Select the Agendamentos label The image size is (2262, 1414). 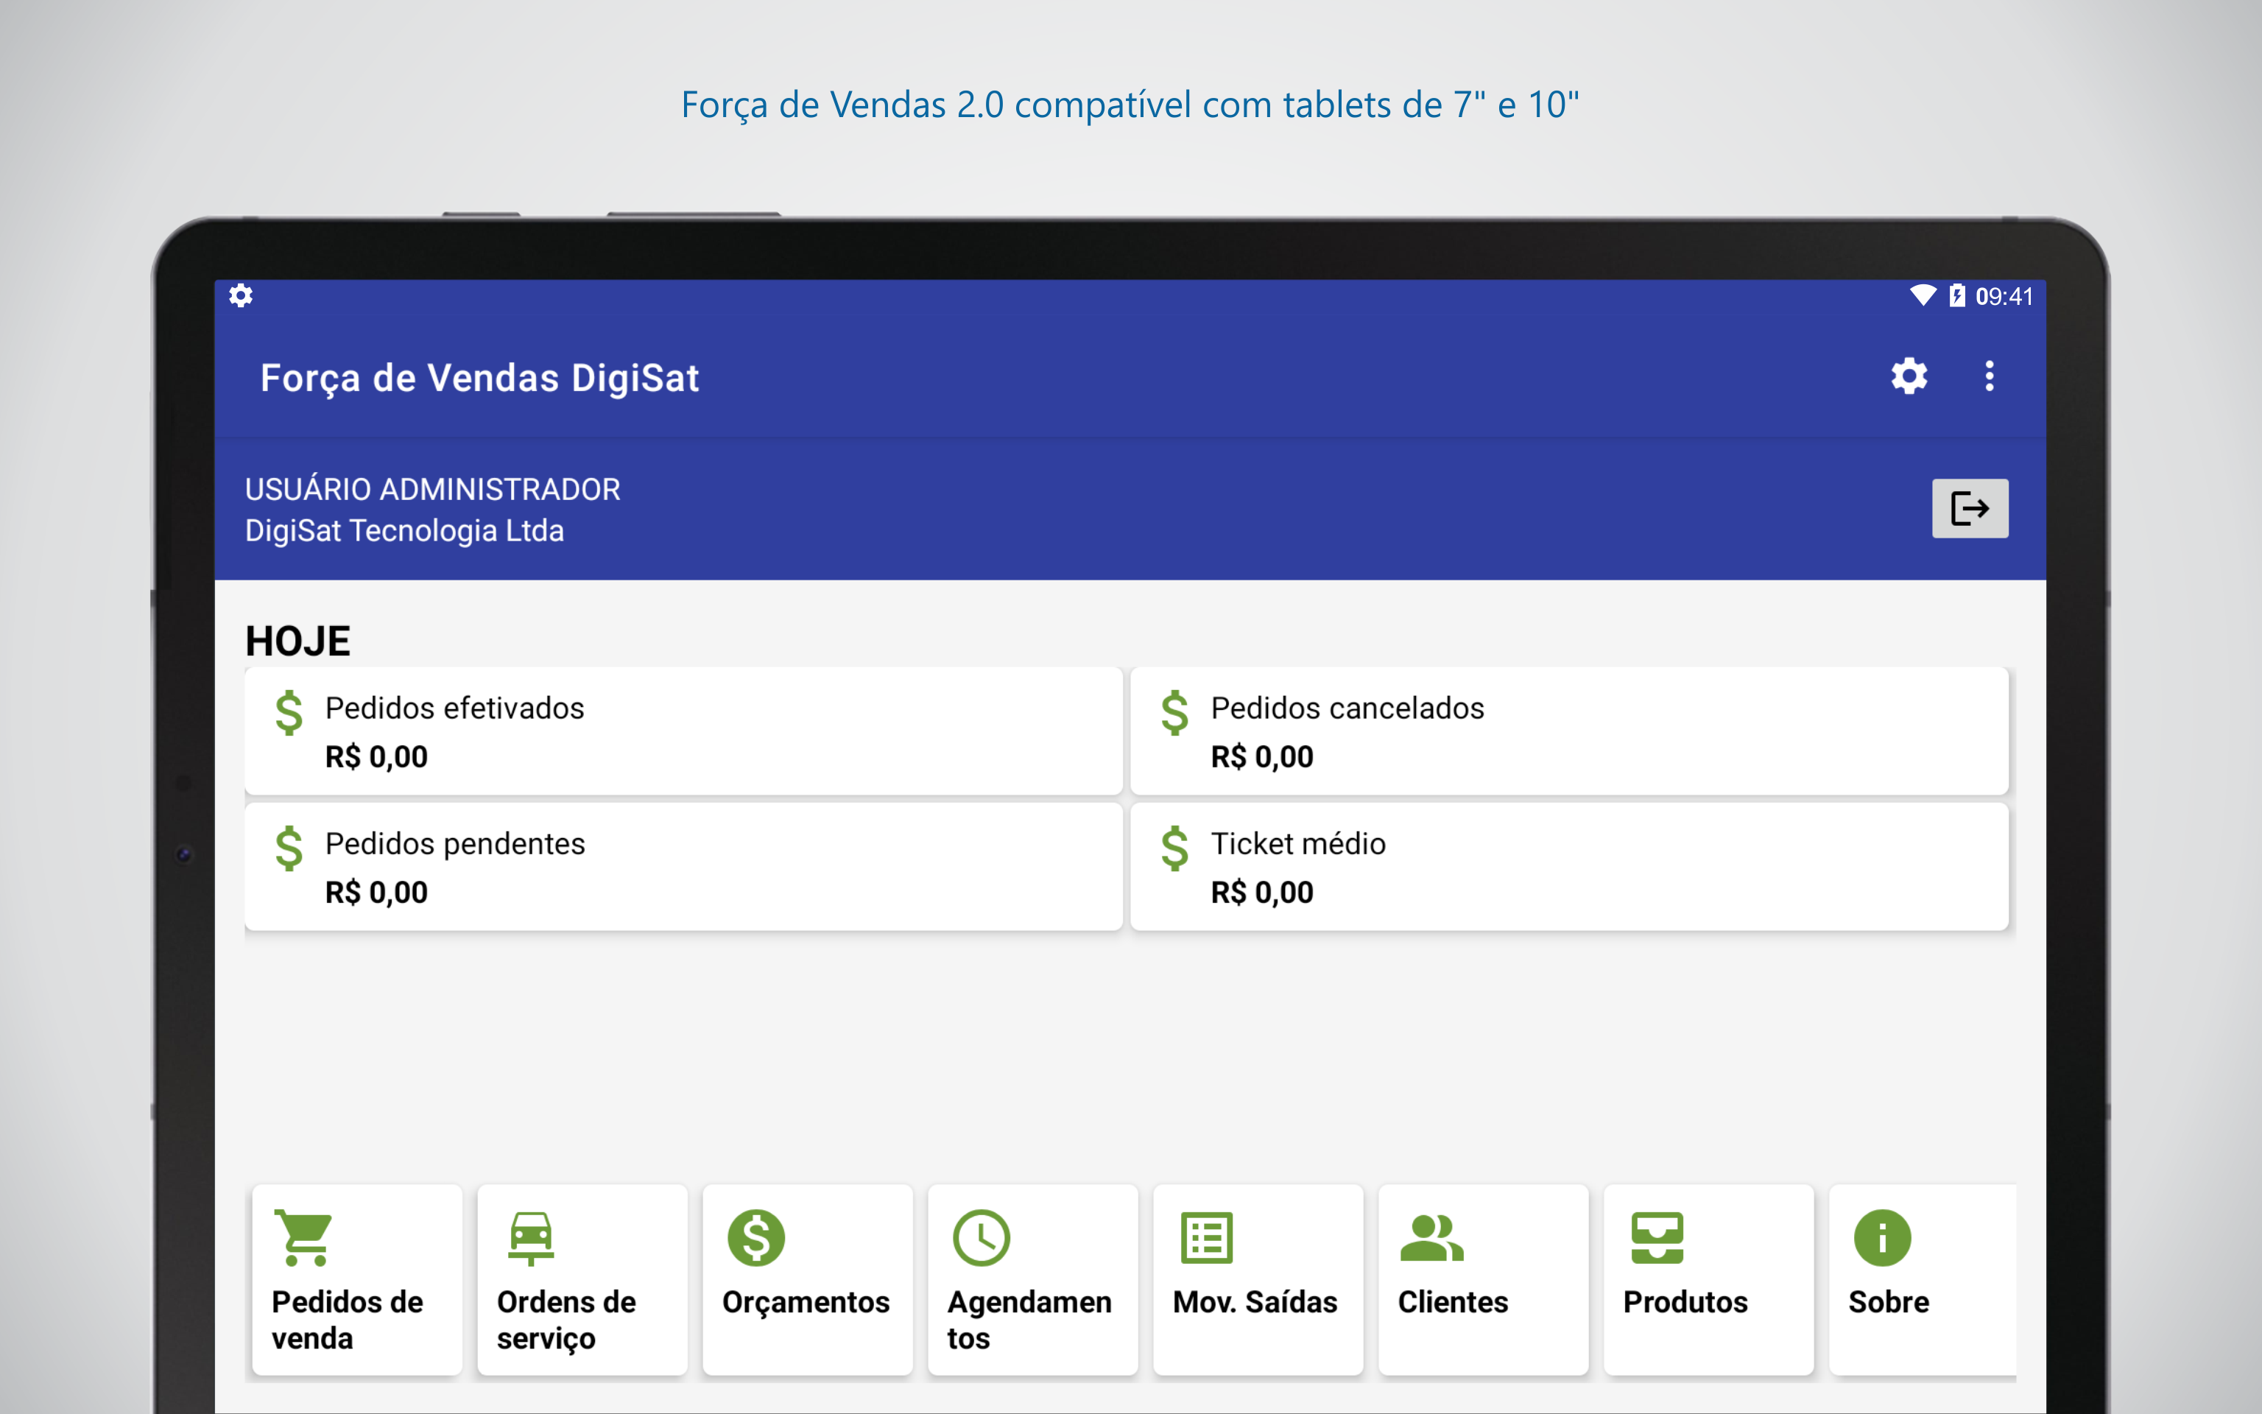[1029, 1320]
